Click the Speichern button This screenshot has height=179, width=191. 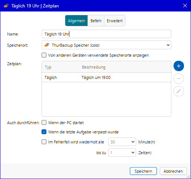tap(143, 171)
